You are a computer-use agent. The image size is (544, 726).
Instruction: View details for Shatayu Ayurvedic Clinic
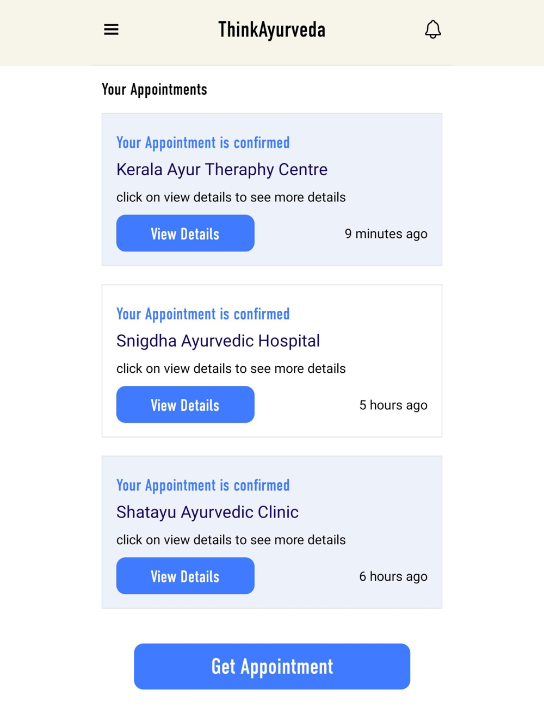(185, 576)
